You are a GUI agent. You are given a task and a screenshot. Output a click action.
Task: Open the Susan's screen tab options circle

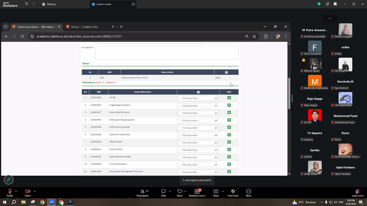pos(133,4)
